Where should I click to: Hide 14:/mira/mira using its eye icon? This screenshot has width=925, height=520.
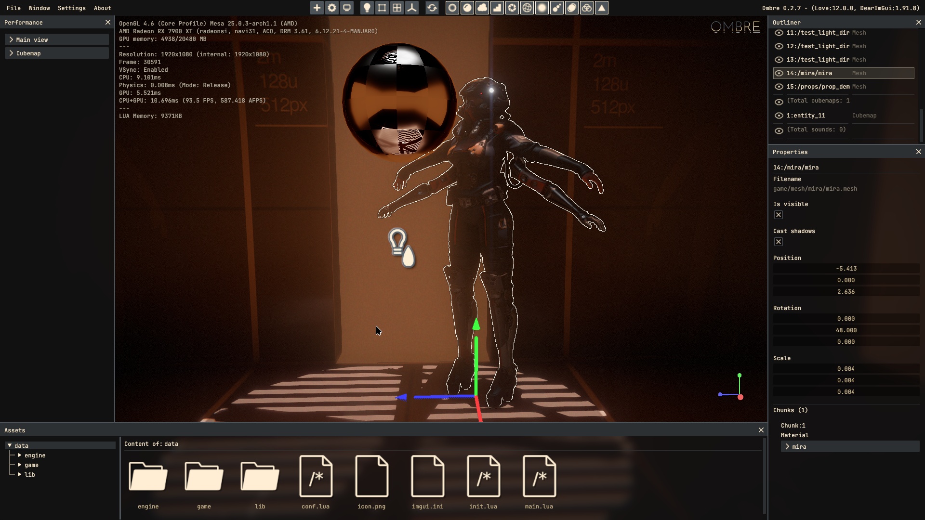pos(779,73)
